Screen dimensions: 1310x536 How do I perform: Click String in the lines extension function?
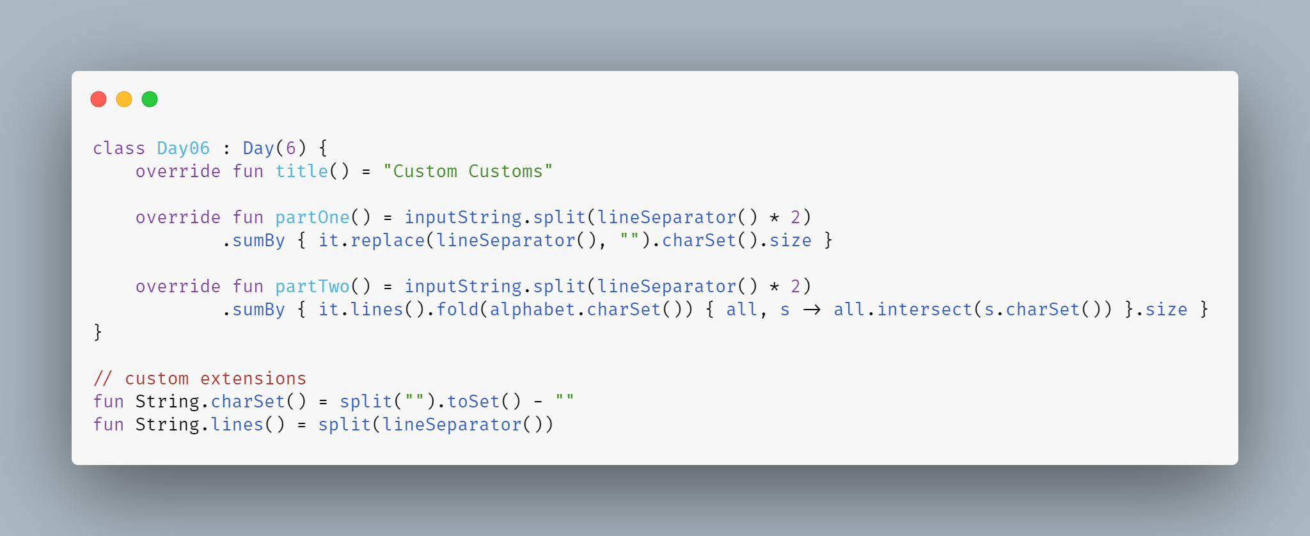[167, 425]
